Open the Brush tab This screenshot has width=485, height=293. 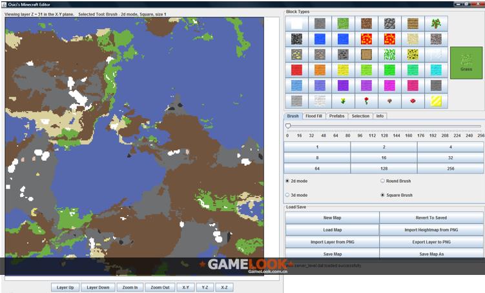pos(293,116)
